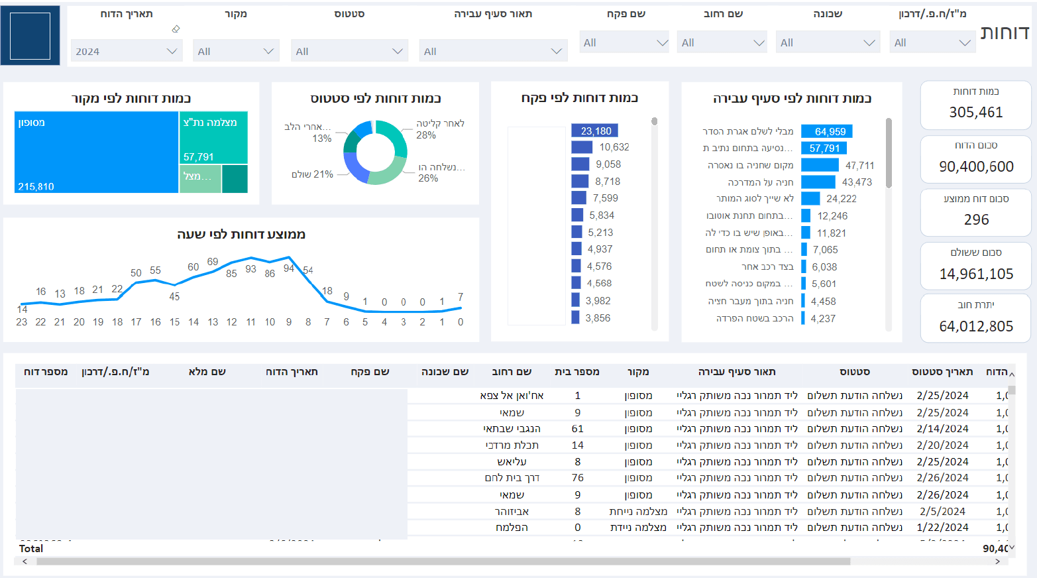Click the inspector bar valued 9,058
The height and width of the screenshot is (578, 1037).
tap(580, 164)
